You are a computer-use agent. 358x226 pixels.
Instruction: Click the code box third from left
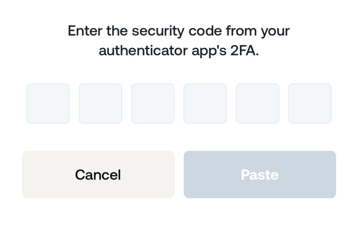(x=153, y=104)
